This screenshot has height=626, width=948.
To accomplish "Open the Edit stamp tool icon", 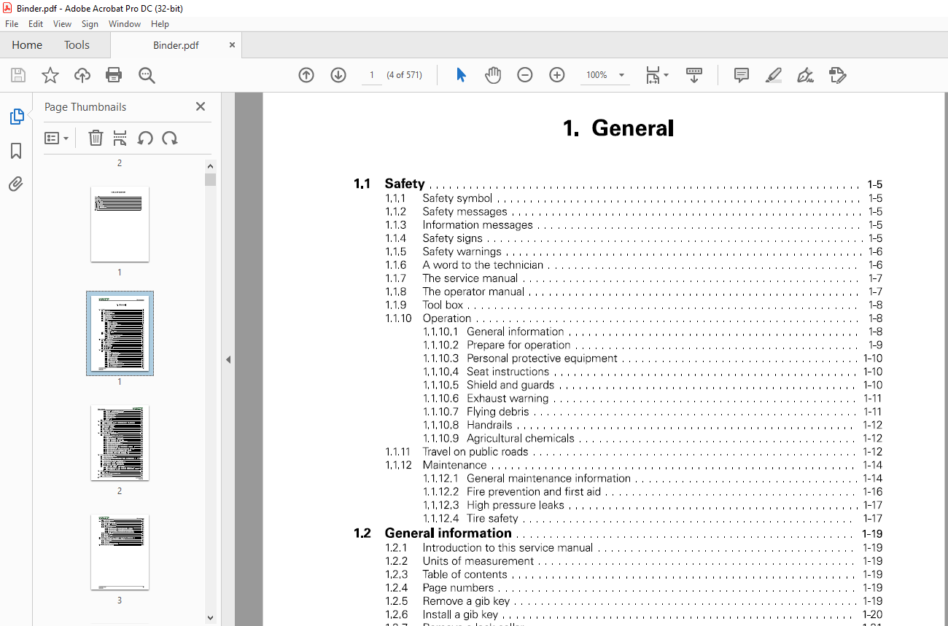I will [838, 75].
